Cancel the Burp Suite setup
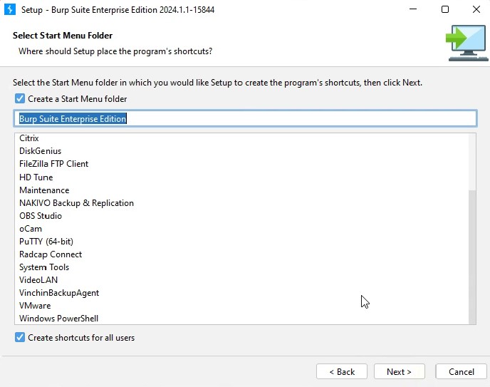490x387 pixels. [x=462, y=372]
